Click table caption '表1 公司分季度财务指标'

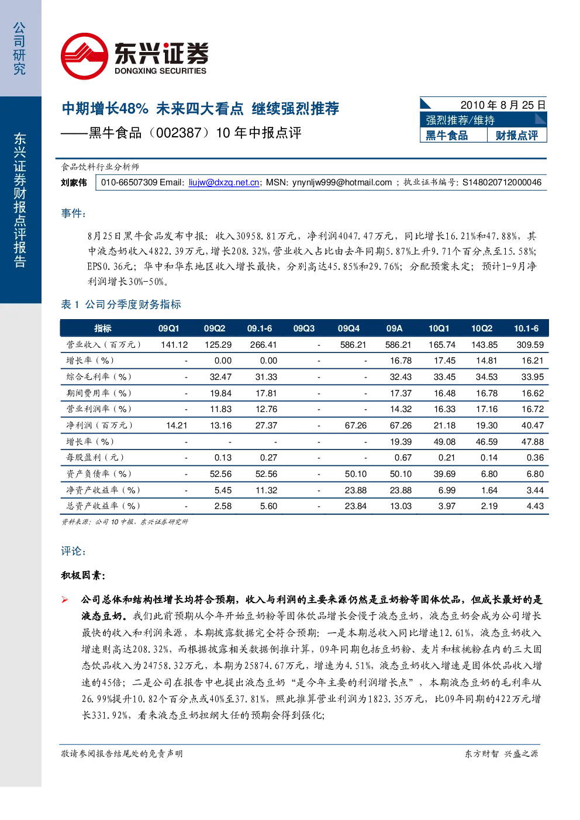(121, 305)
